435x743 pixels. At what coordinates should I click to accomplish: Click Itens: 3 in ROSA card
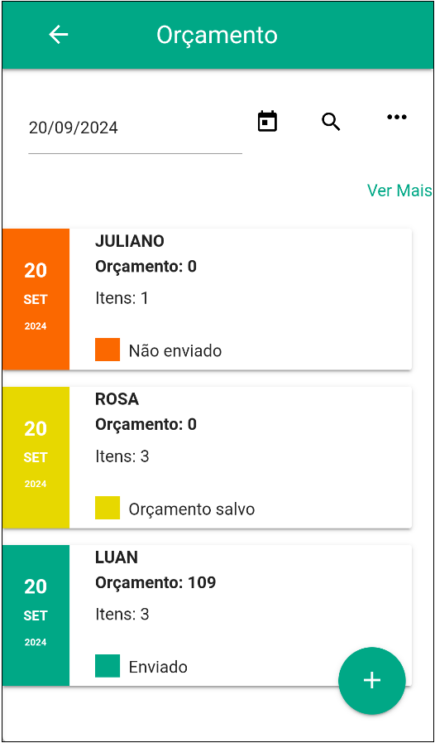[122, 456]
